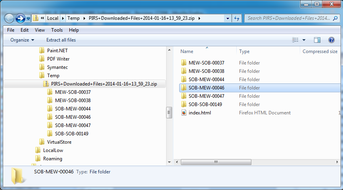Click the Refresh button beside address bar

click(x=237, y=18)
